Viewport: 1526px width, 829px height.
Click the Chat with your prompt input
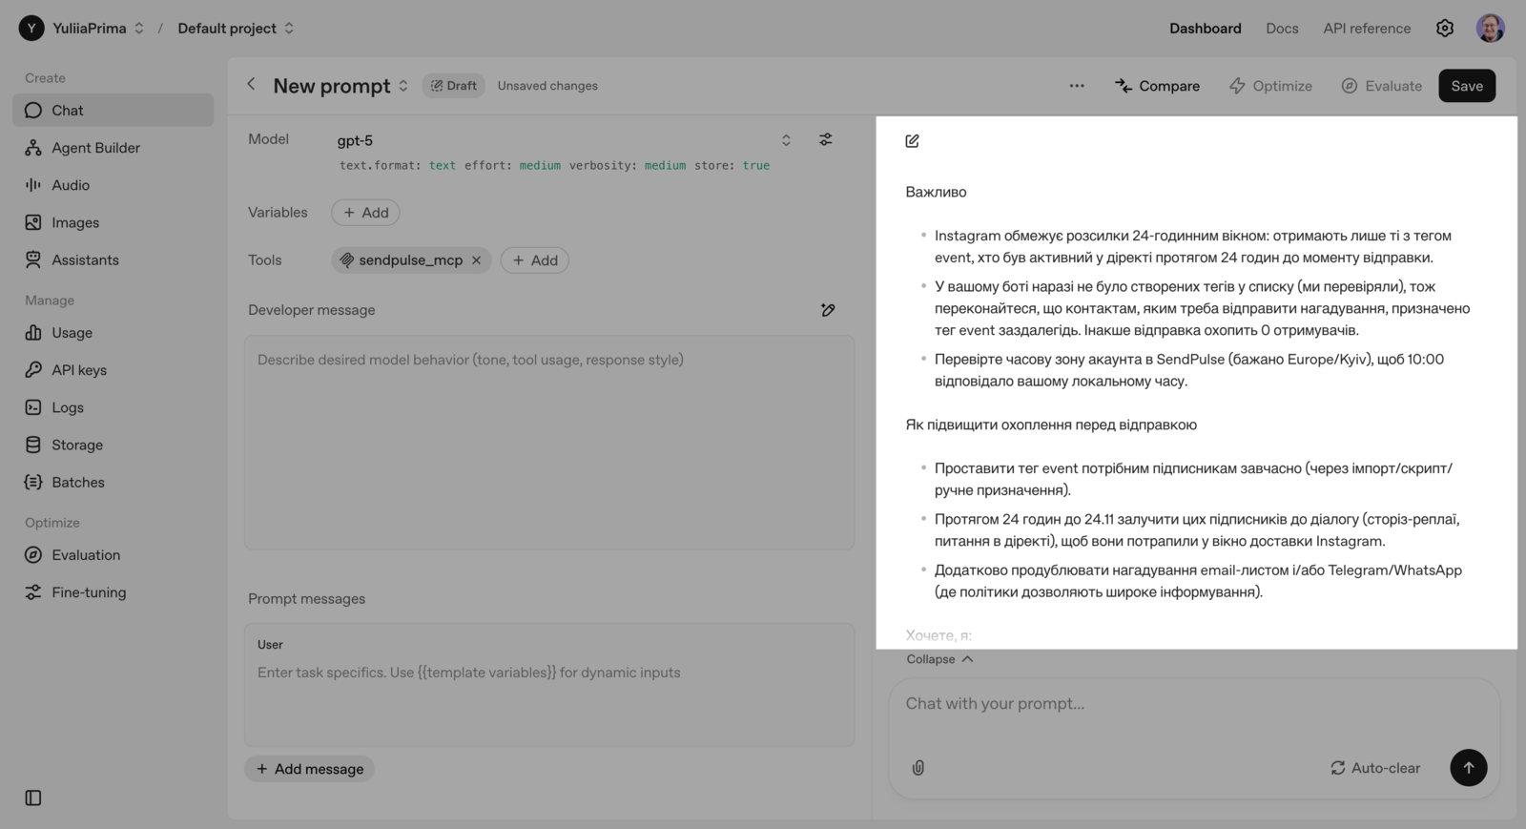(x=1194, y=704)
